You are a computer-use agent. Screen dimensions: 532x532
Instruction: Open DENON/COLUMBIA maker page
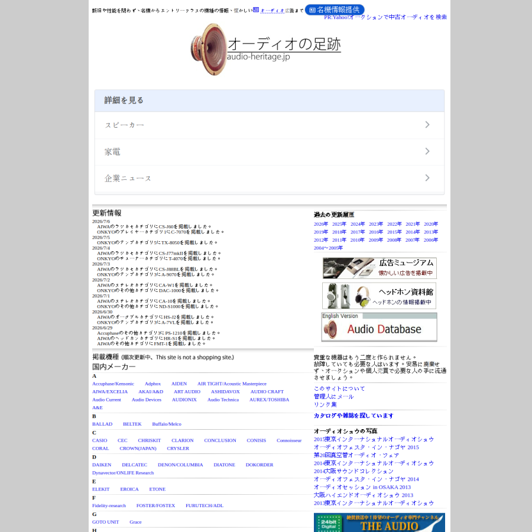pos(180,465)
